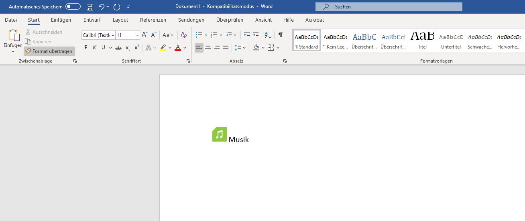Click the bullet list icon
The width and height of the screenshot is (525, 221).
tap(199, 35)
